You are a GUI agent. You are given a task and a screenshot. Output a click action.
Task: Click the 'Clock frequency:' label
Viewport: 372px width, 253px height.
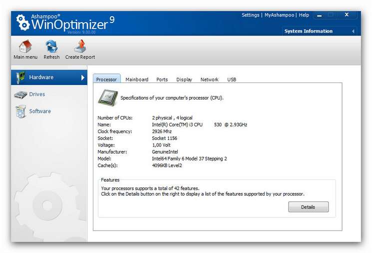click(115, 131)
